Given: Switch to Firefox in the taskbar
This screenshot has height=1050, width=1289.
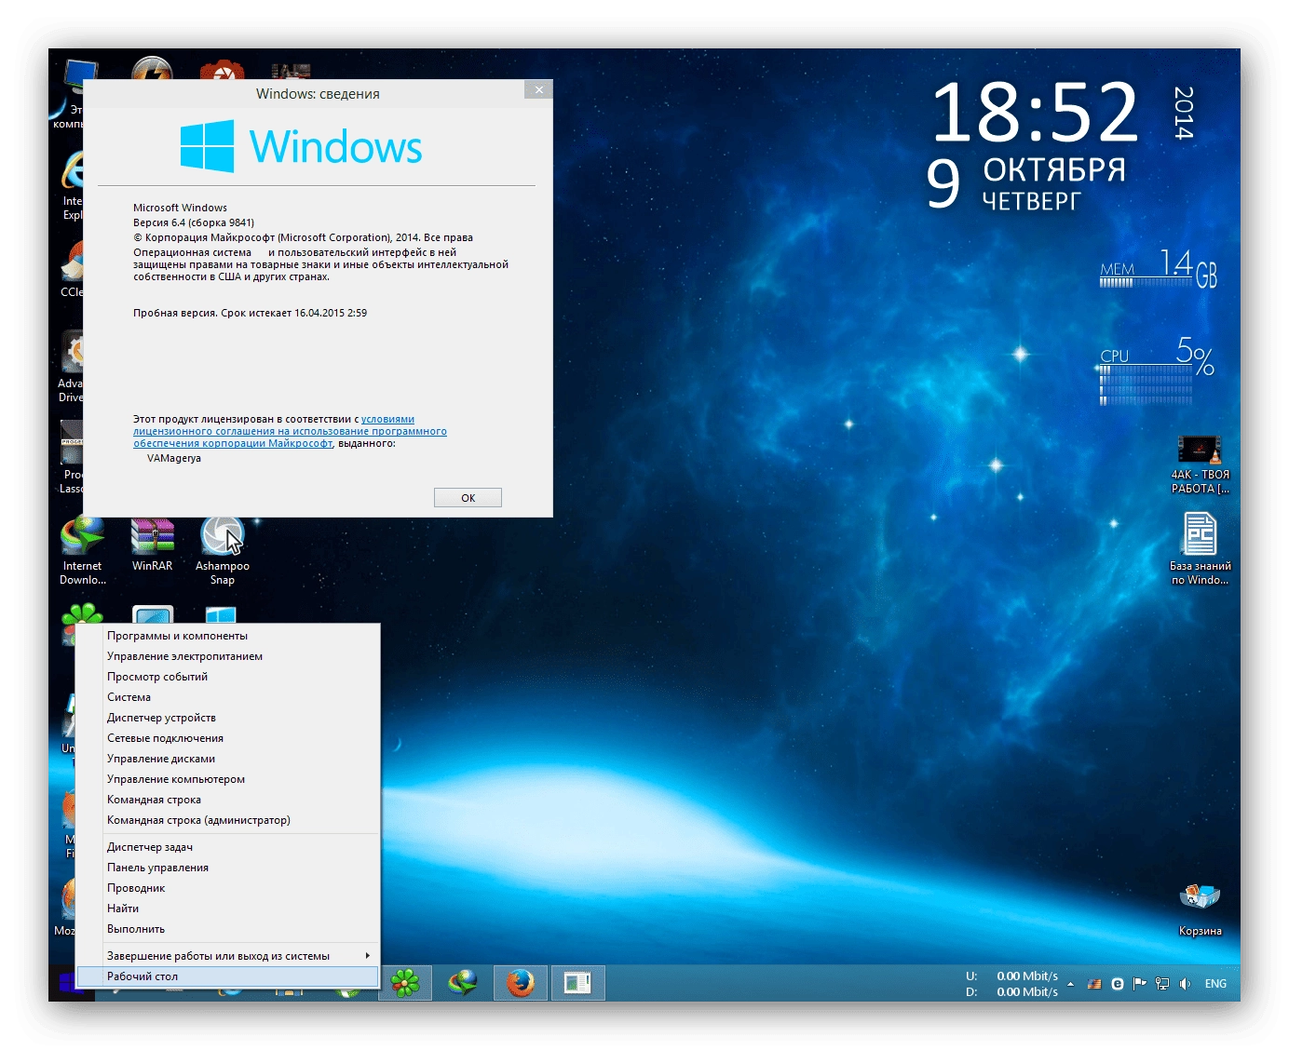Looking at the screenshot, I should click(x=521, y=983).
